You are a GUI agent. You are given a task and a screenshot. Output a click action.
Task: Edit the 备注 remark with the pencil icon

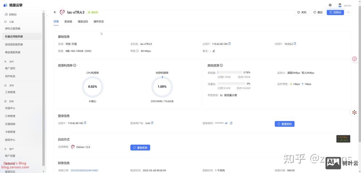point(214,51)
